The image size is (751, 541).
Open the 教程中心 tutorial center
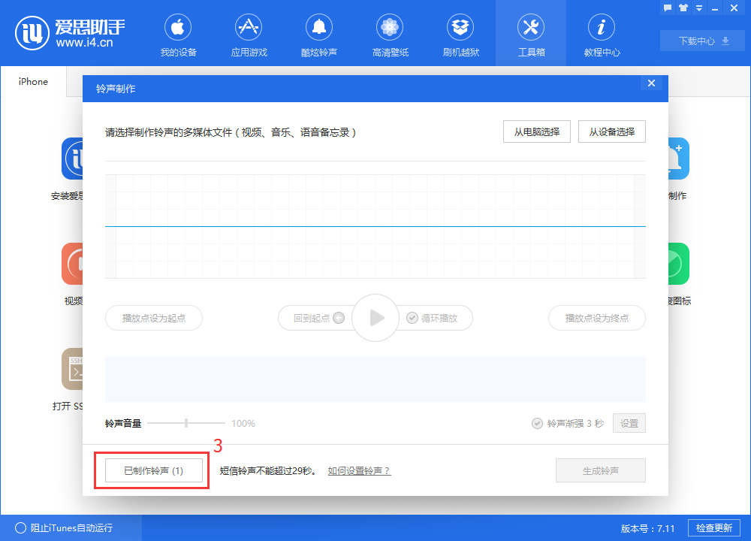pyautogui.click(x=601, y=34)
